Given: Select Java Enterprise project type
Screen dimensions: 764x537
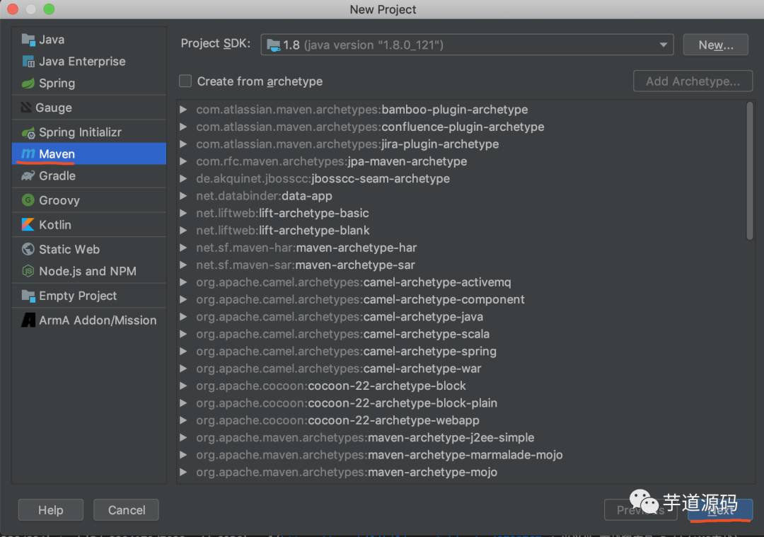Looking at the screenshot, I should pyautogui.click(x=89, y=62).
